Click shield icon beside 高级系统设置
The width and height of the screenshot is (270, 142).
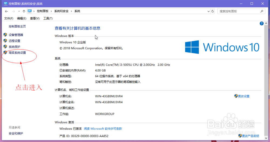pyautogui.click(x=5, y=53)
